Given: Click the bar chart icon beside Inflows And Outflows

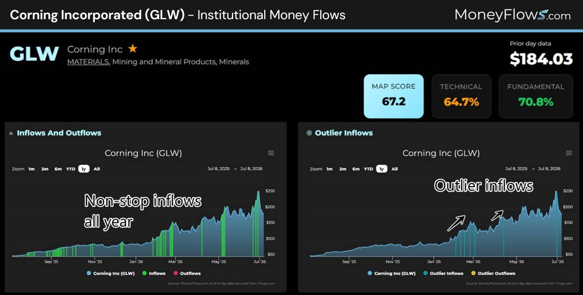Looking at the screenshot, I should pos(11,133).
